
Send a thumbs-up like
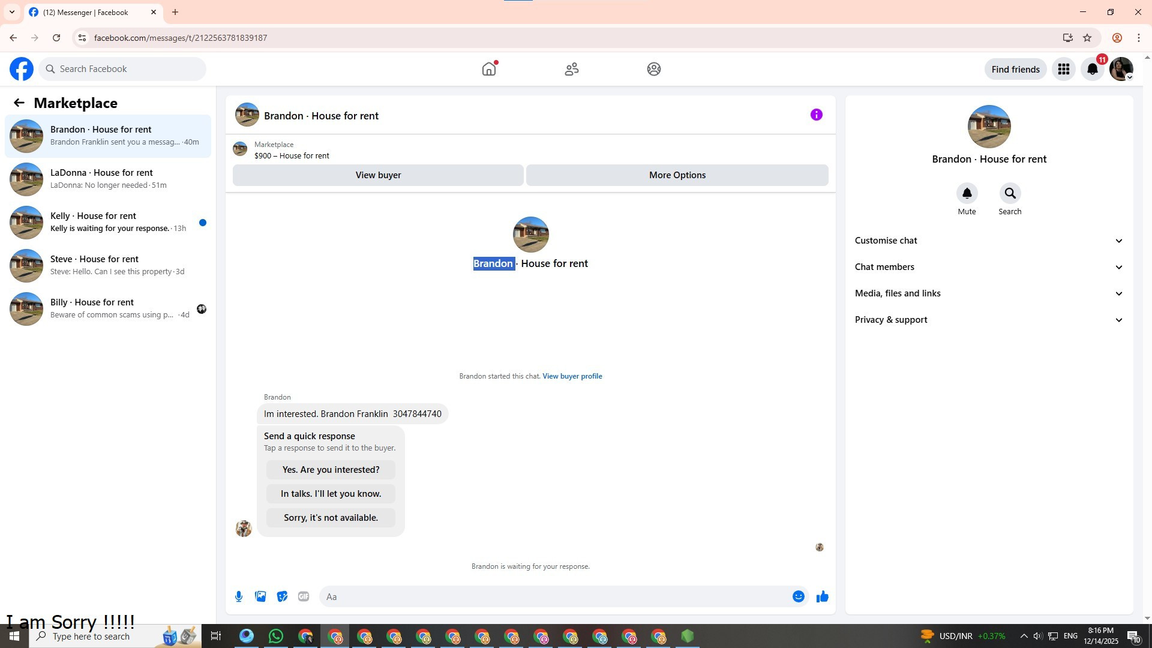click(x=822, y=596)
